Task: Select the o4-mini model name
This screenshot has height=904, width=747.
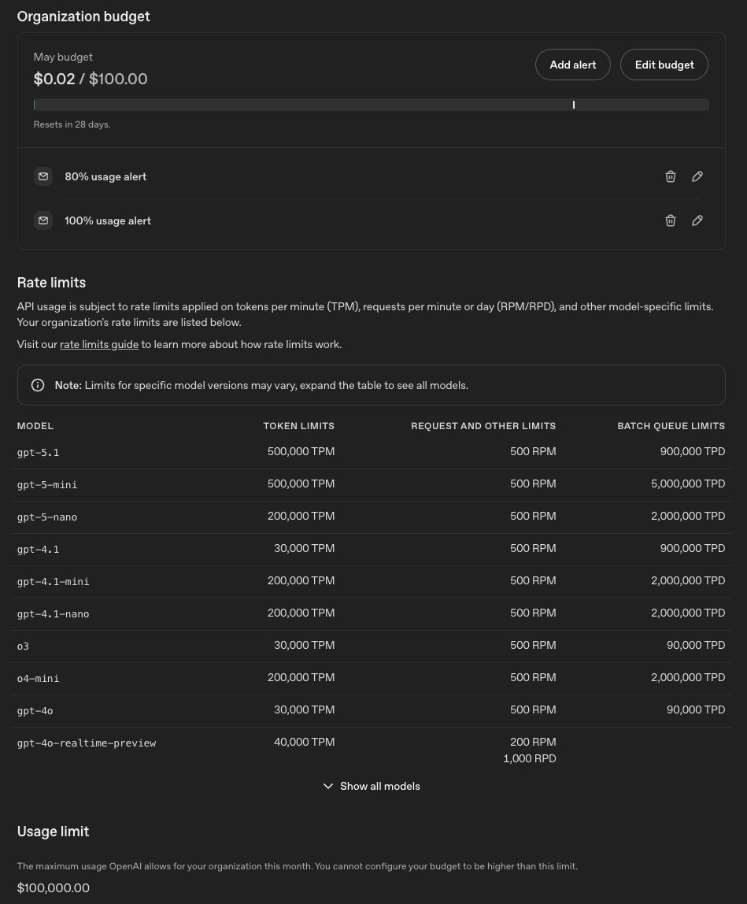Action: (38, 679)
